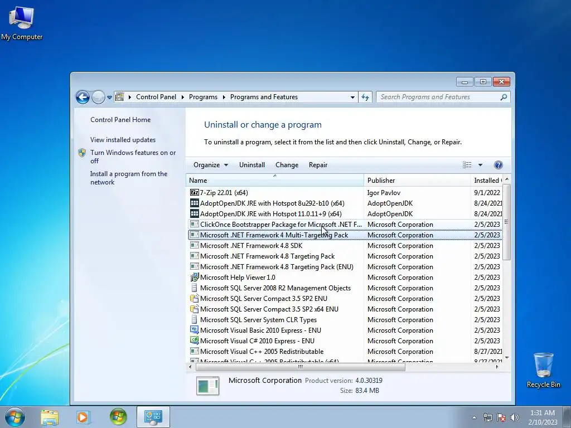This screenshot has height=428, width=571.
Task: Open the Recycle Bin desktop icon
Action: [x=543, y=370]
